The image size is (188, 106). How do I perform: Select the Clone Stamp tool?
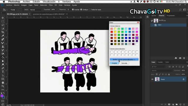[x=3, y=47]
